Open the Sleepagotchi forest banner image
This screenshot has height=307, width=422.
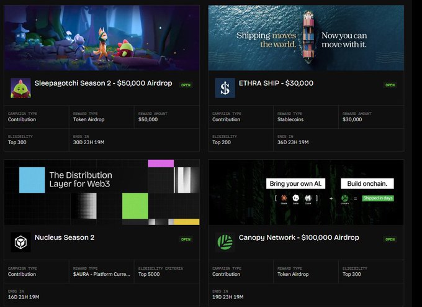pos(102,38)
